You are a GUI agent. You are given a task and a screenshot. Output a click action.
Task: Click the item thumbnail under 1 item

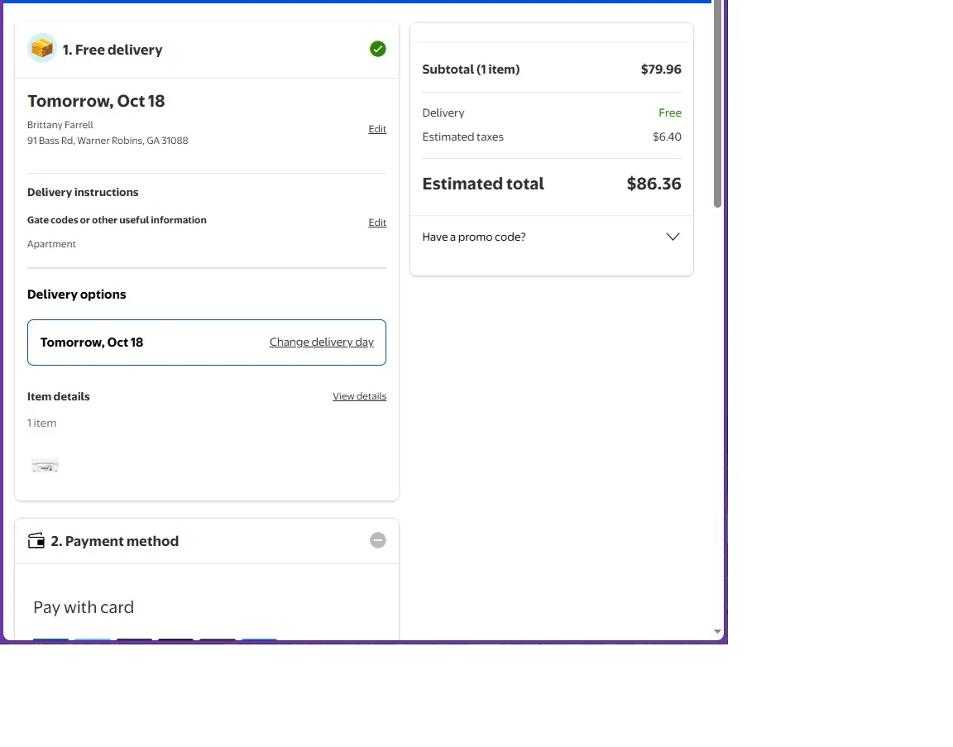click(45, 467)
